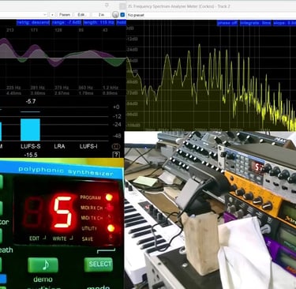The height and width of the screenshot is (289, 296).
Task: Click the 'length: 115 Hz' blue parameter
Action: click(99, 23)
